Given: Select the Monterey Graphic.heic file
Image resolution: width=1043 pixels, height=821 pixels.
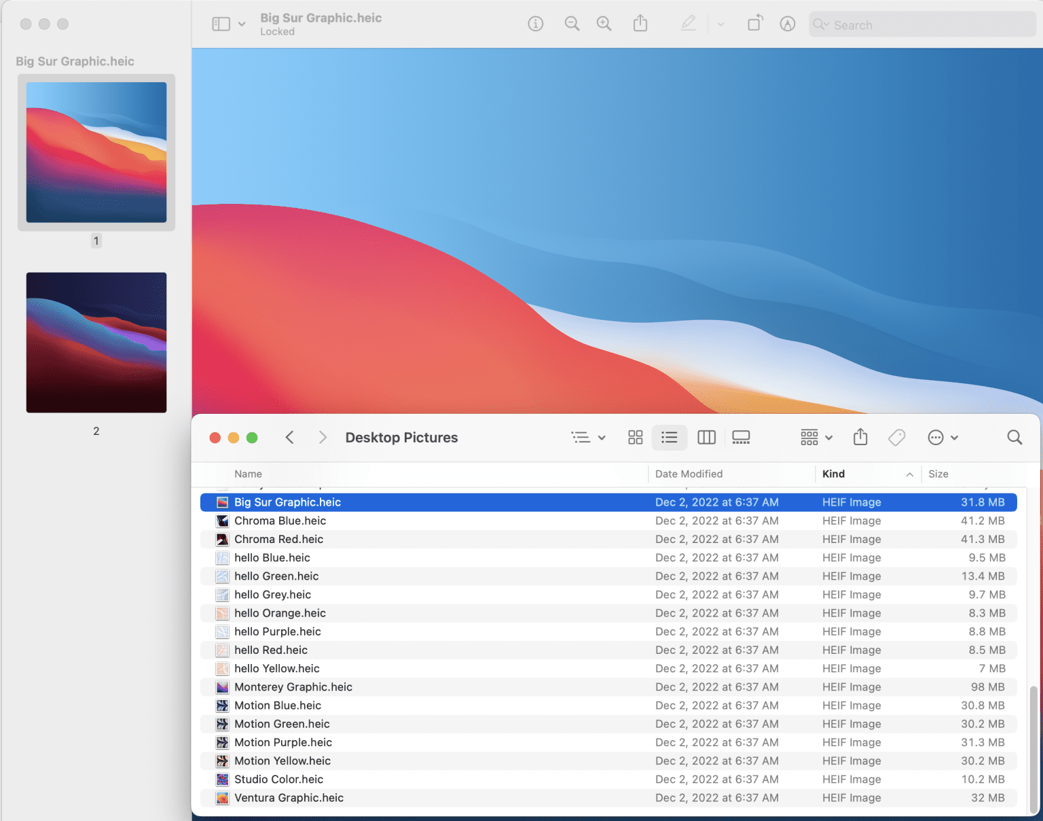Looking at the screenshot, I should pyautogui.click(x=293, y=686).
